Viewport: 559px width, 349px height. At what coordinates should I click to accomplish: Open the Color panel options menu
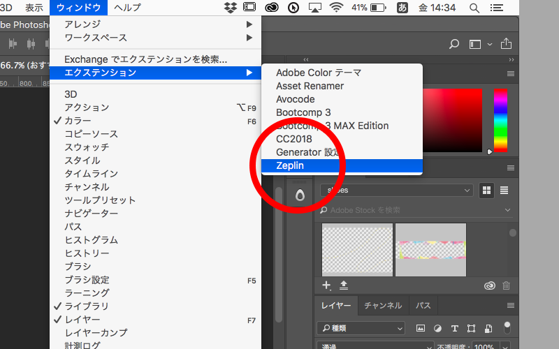[511, 74]
